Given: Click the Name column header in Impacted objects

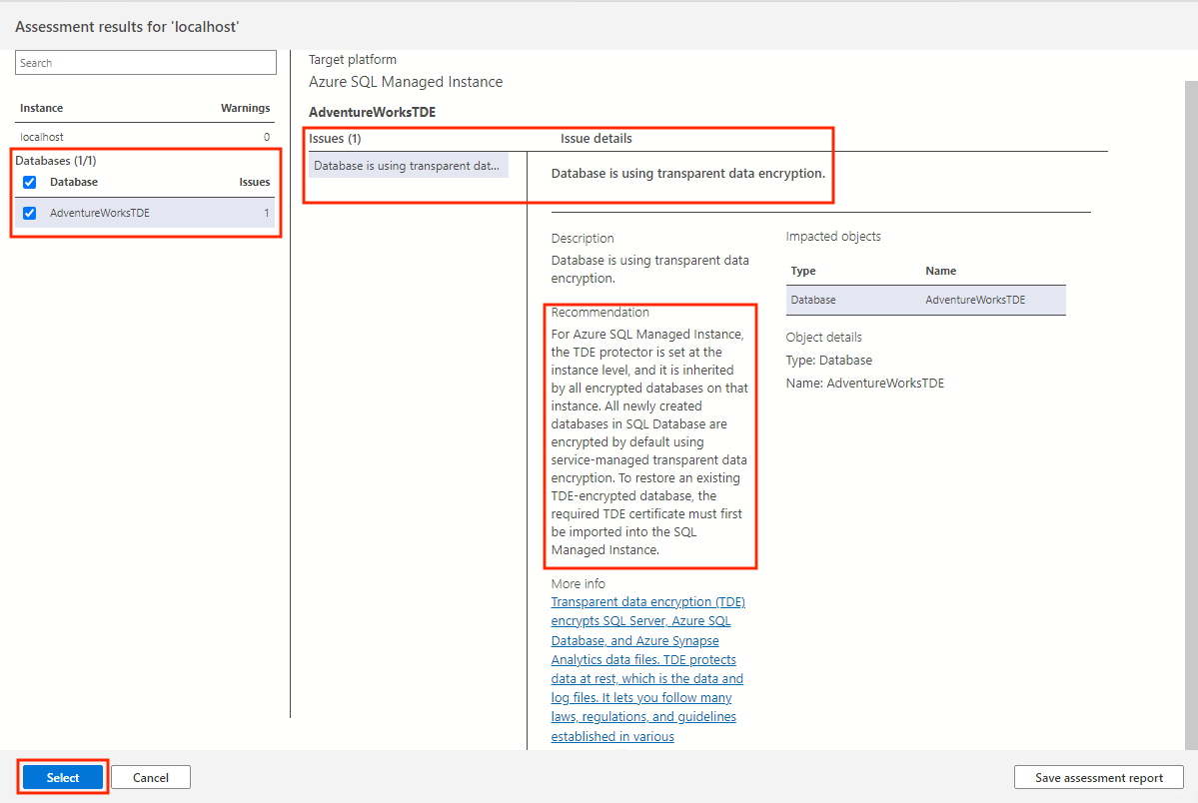Looking at the screenshot, I should [940, 271].
